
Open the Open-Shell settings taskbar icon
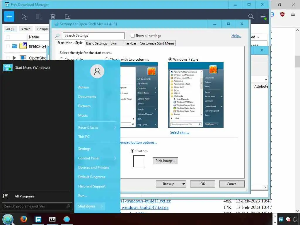(67, 219)
